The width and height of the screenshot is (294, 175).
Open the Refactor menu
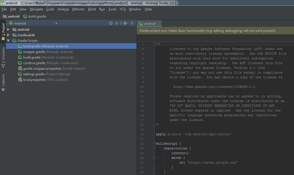click(78, 9)
